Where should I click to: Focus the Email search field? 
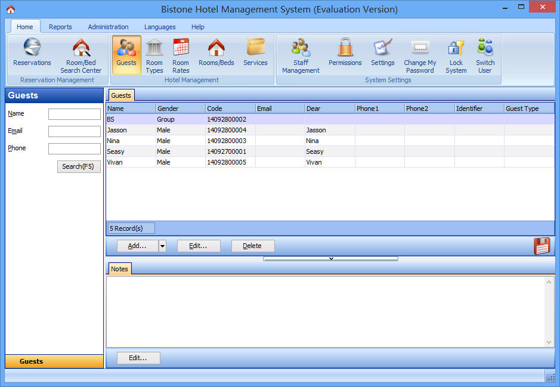tap(75, 131)
